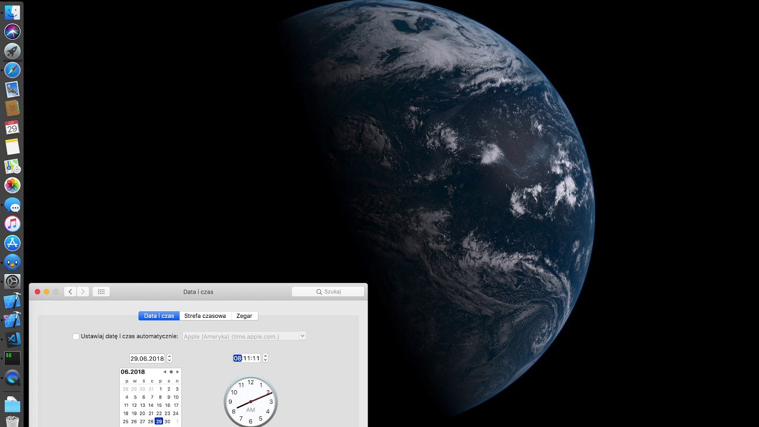Select day 7 in the calendar
This screenshot has height=427, width=759.
pyautogui.click(x=152, y=397)
